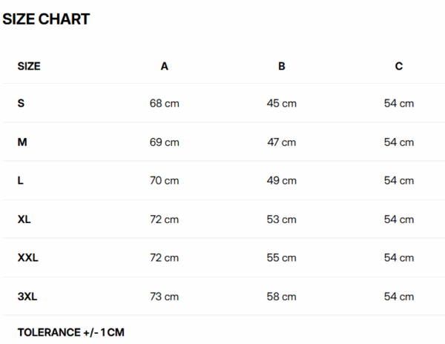Click the L size row label
Image resolution: width=445 pixels, height=344 pixels.
(21, 180)
